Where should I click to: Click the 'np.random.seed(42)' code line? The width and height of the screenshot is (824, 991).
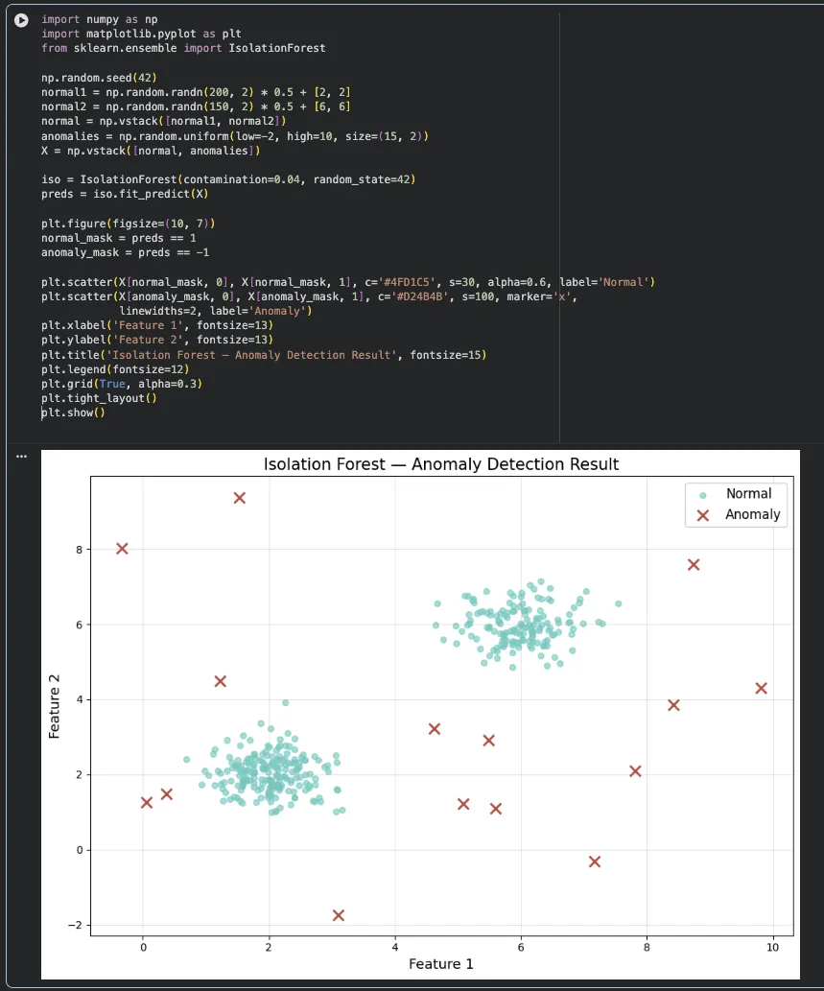coord(99,78)
